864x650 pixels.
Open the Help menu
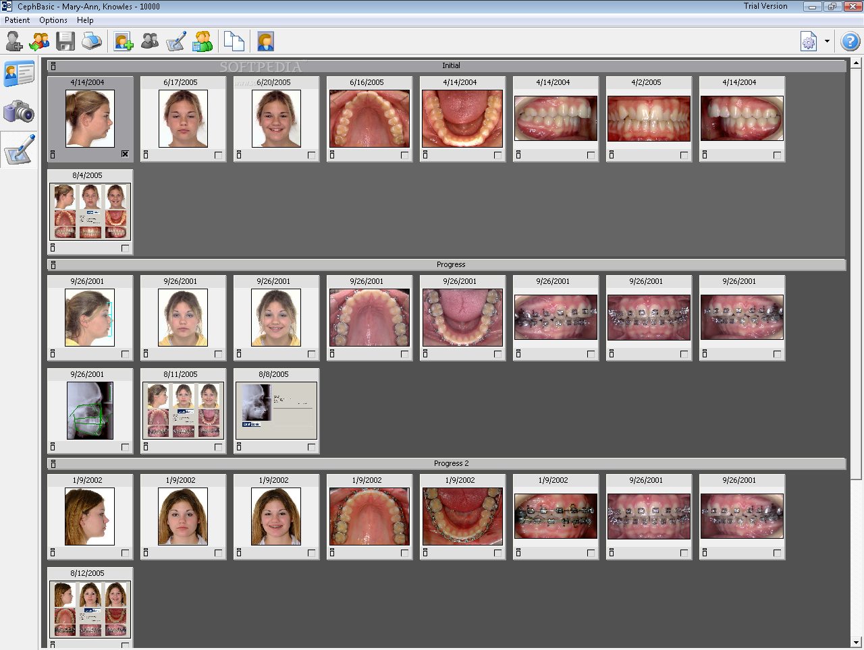point(85,20)
